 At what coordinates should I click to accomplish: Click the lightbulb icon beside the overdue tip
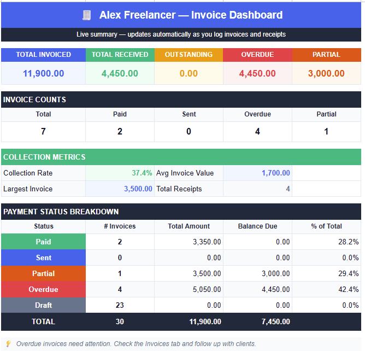8,344
